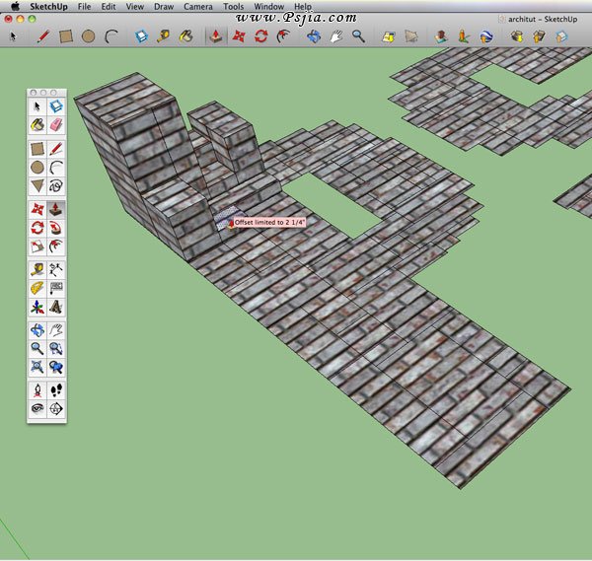Open the Apple system menu
592x561 pixels.
pos(15,6)
